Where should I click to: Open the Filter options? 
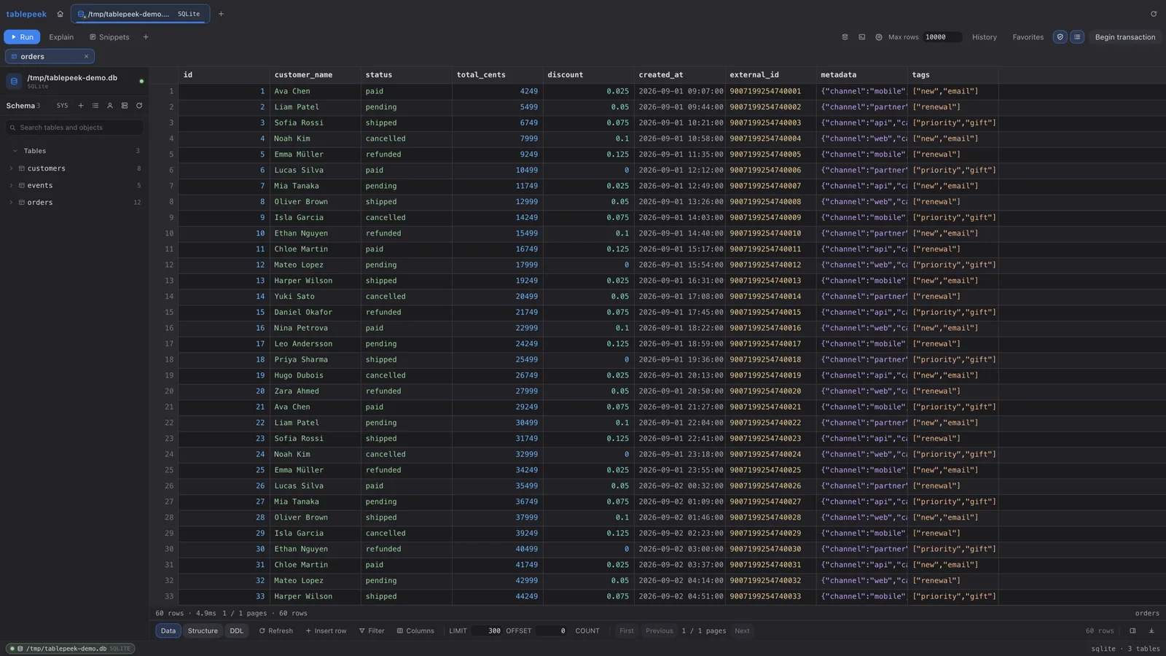click(x=372, y=631)
